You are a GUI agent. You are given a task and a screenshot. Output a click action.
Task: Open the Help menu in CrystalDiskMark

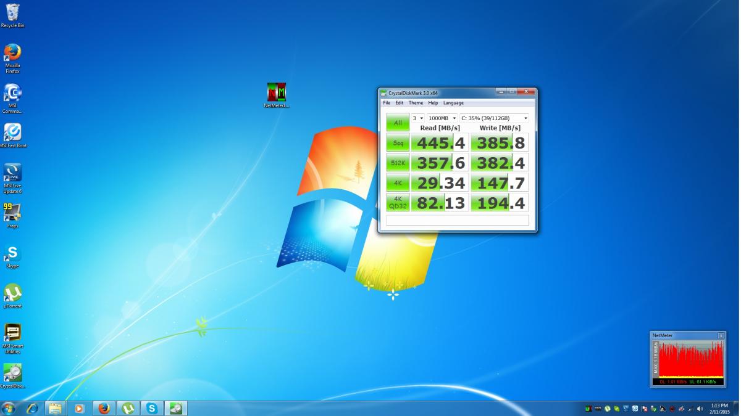433,103
